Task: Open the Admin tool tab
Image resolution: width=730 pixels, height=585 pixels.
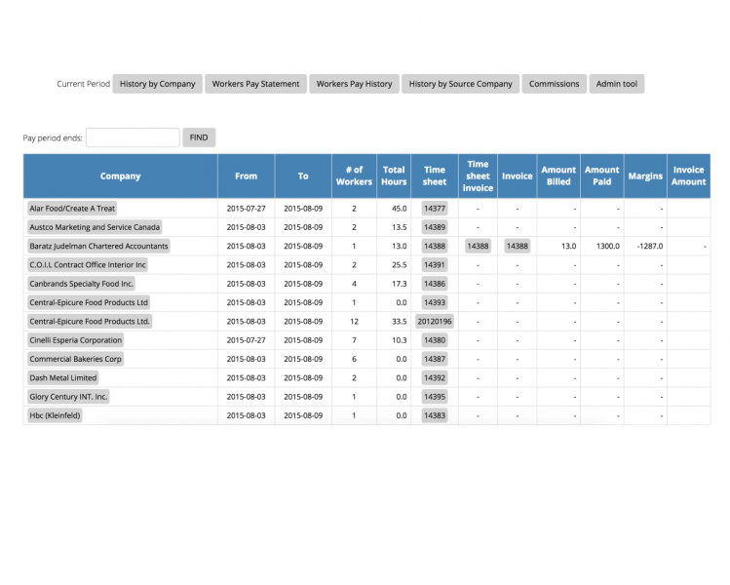Action: tap(617, 84)
